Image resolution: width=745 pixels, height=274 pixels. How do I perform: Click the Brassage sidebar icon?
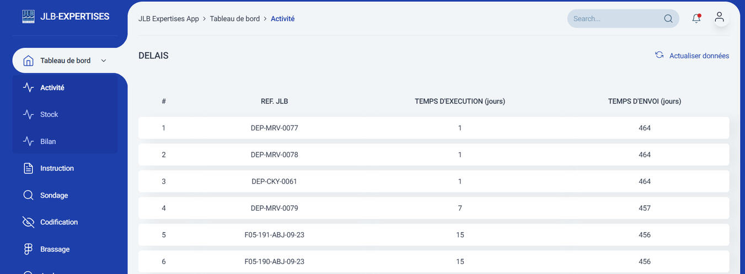(28, 249)
